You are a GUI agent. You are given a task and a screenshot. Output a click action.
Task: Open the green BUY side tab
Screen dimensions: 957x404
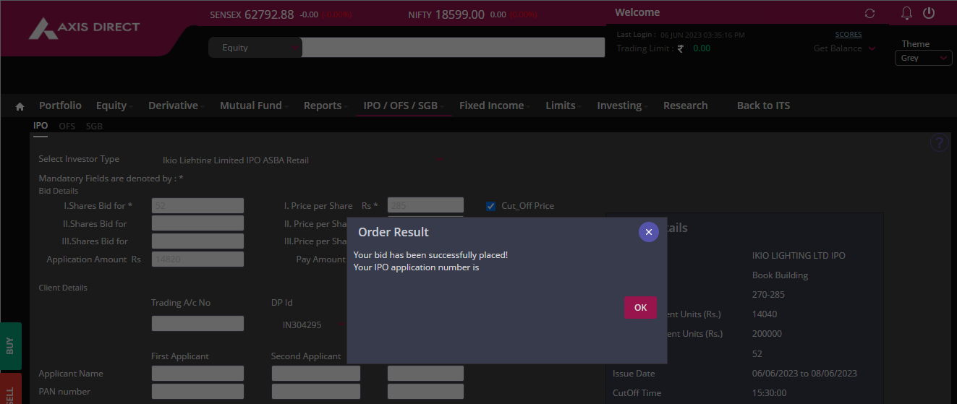pos(10,346)
